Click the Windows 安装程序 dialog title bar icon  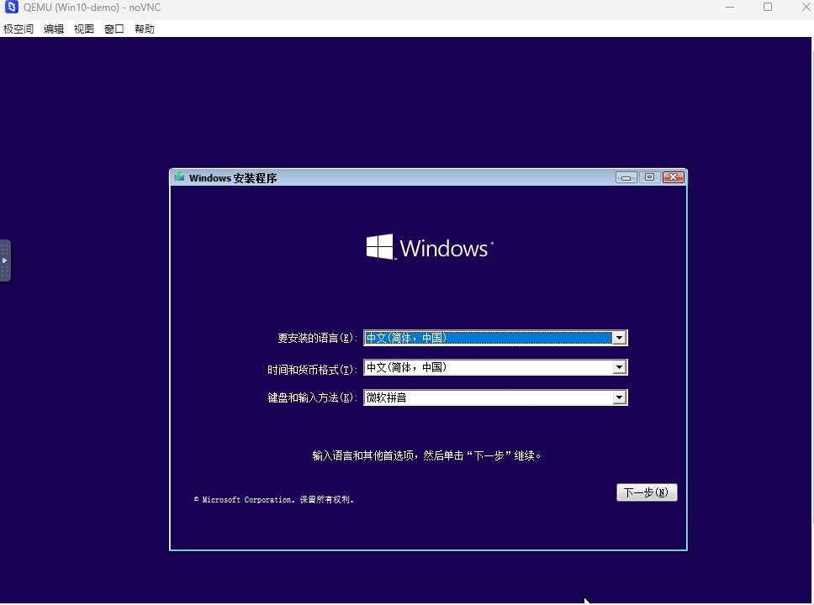click(179, 176)
